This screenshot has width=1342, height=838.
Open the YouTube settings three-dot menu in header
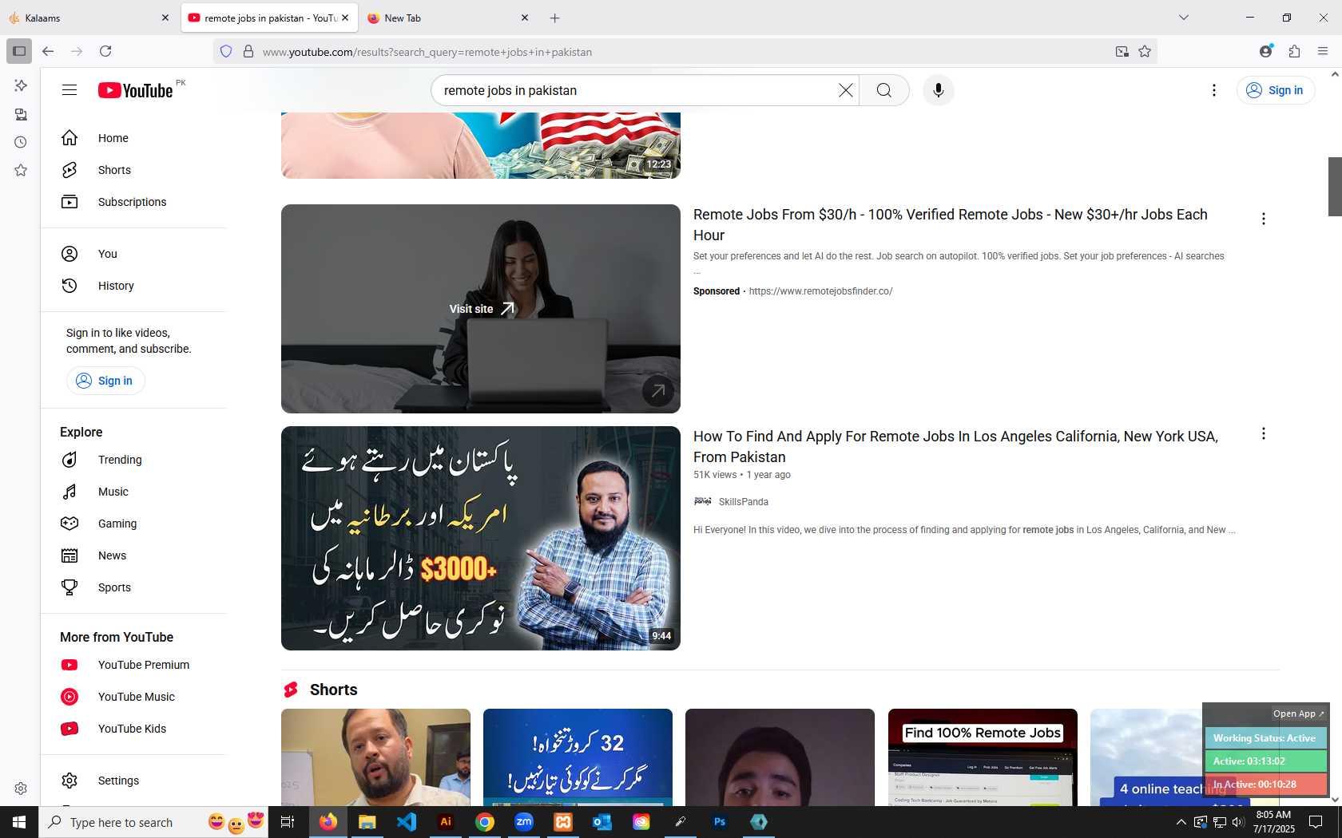click(x=1214, y=90)
